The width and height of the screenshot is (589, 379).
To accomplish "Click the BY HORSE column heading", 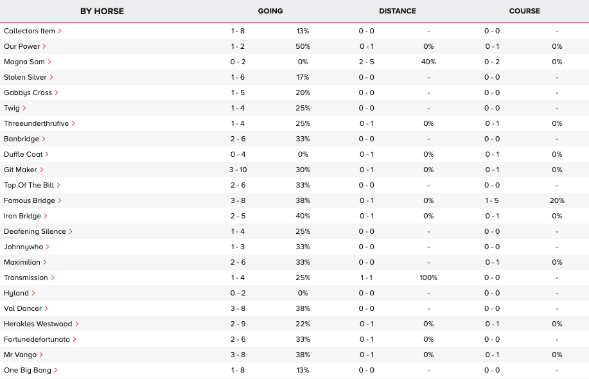I will [x=102, y=11].
